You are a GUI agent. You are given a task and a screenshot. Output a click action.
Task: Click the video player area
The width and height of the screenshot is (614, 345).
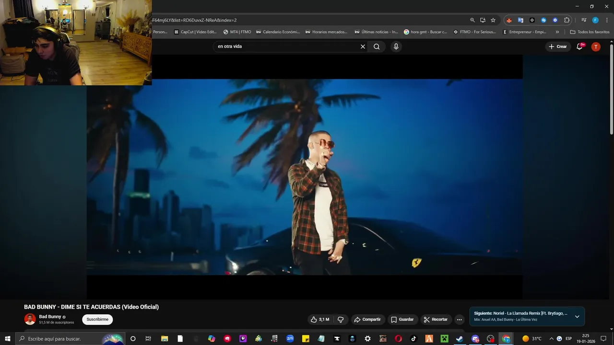point(305,177)
